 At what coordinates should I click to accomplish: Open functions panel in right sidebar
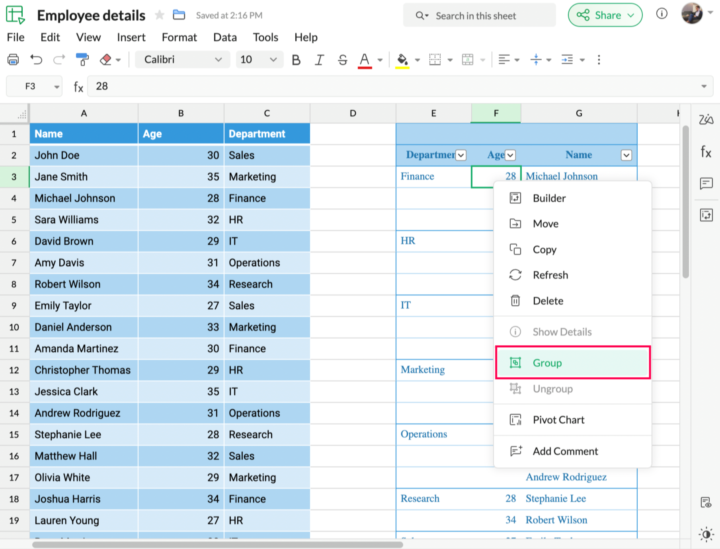point(706,152)
